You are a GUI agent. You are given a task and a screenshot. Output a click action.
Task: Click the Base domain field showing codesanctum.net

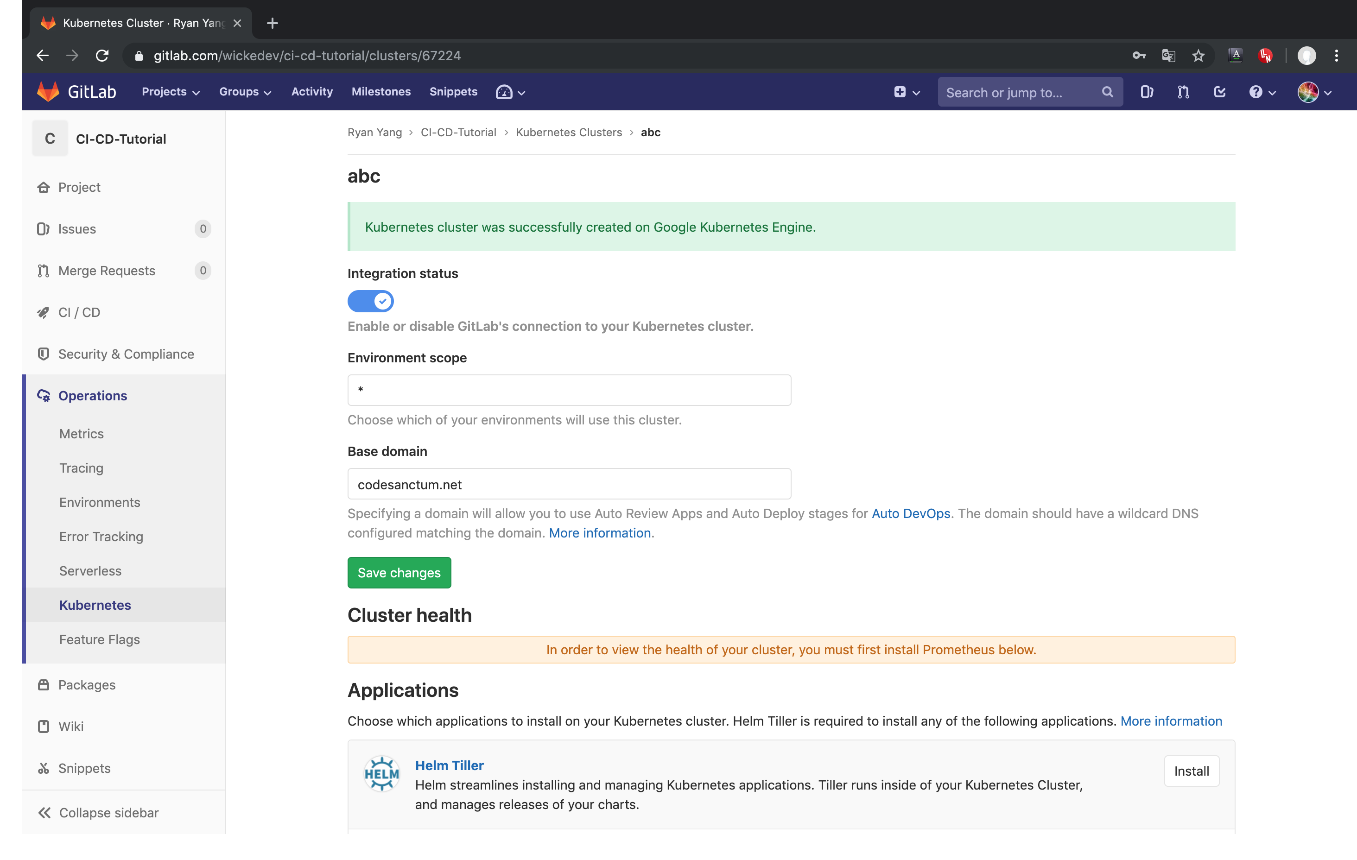[569, 484]
